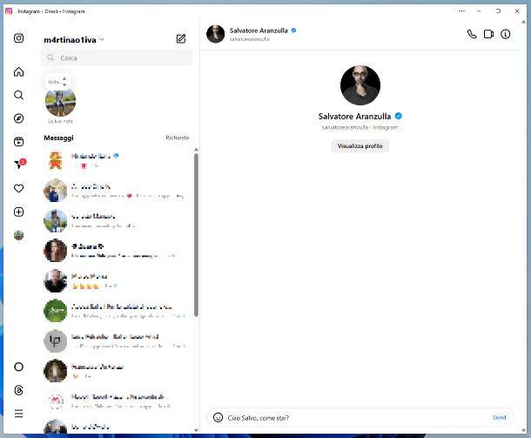Screen dimensions: 531x438
Task: Open conversation info icon
Action: coord(505,34)
